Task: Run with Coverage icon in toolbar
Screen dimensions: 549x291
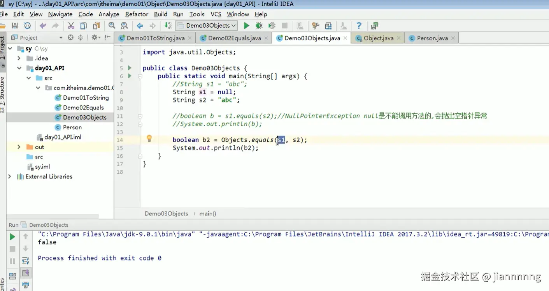Action: point(272,26)
